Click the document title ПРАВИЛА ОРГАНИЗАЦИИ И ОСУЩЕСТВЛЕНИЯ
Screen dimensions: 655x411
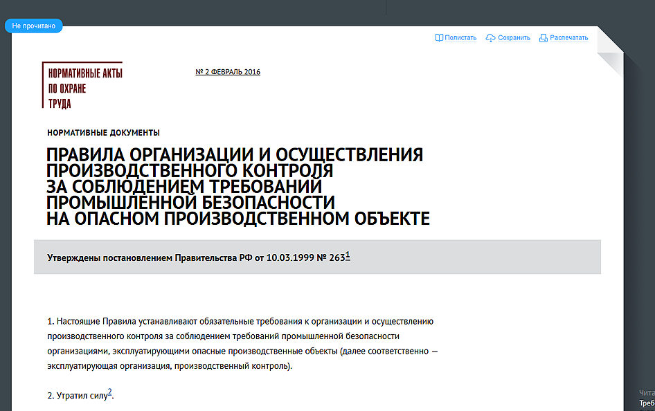coord(237,187)
